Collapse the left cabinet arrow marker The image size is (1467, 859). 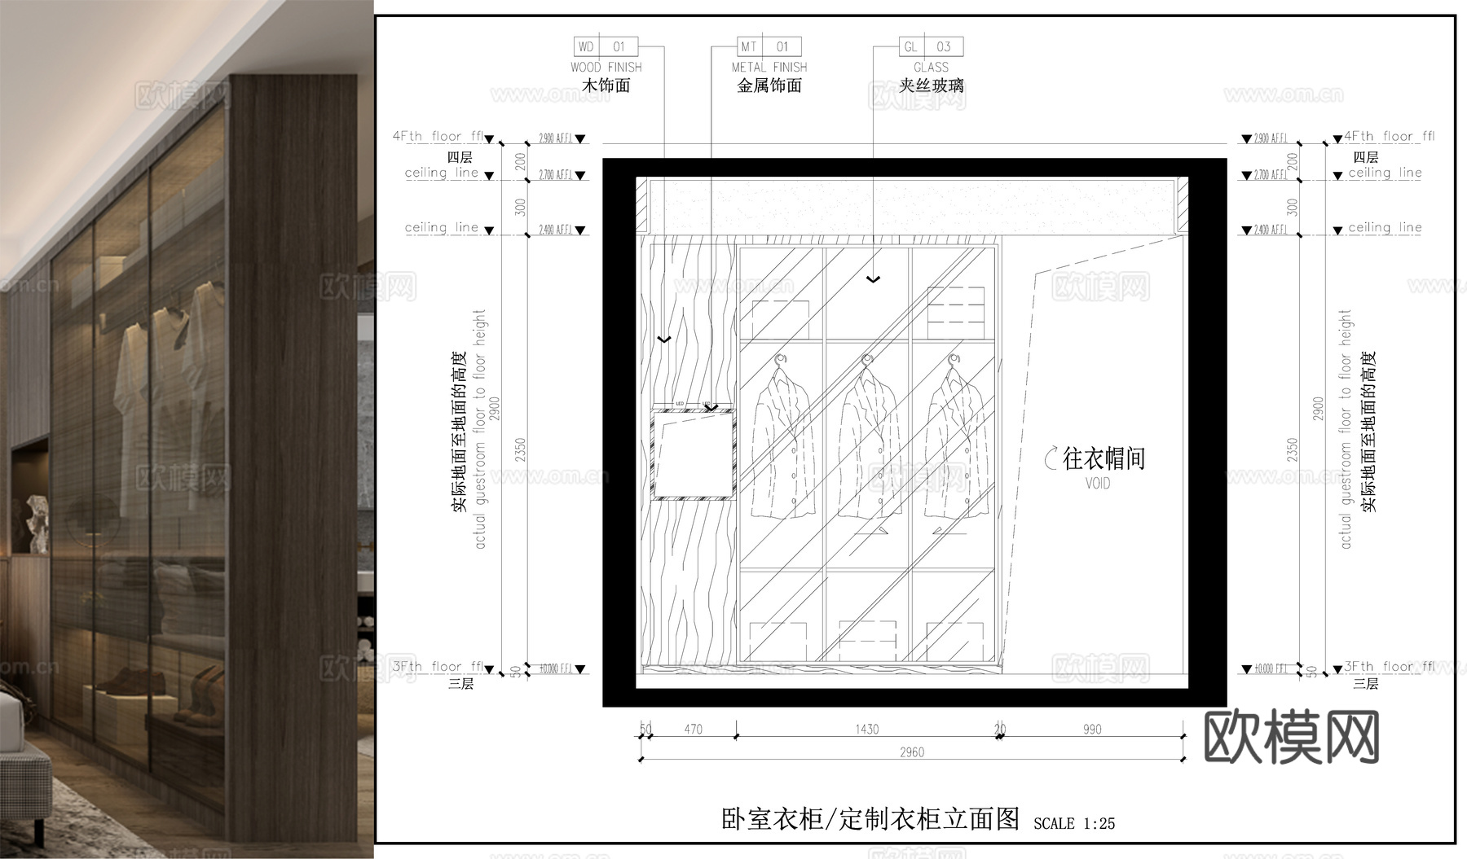[663, 338]
